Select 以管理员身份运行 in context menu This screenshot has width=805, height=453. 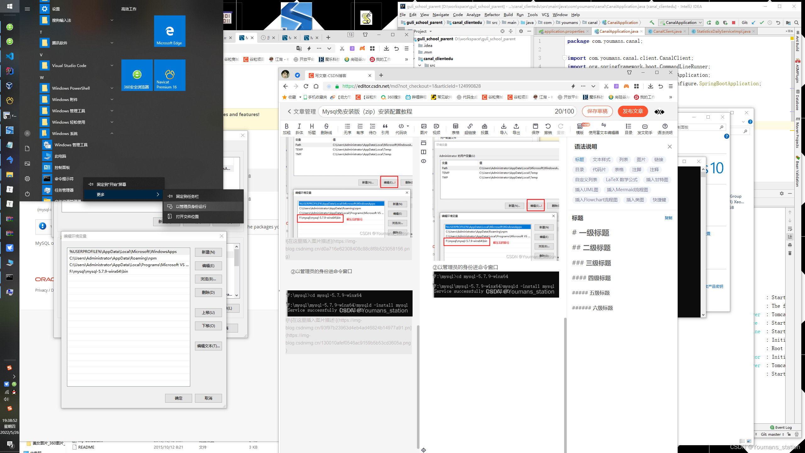[x=203, y=206]
